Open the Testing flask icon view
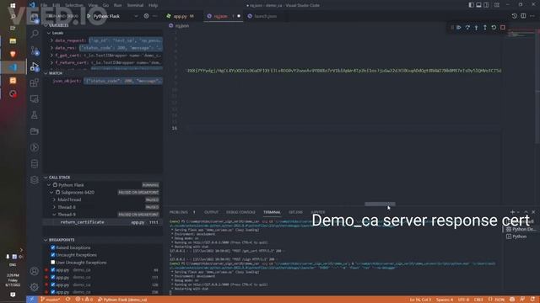The width and height of the screenshot is (540, 303). pos(35,115)
